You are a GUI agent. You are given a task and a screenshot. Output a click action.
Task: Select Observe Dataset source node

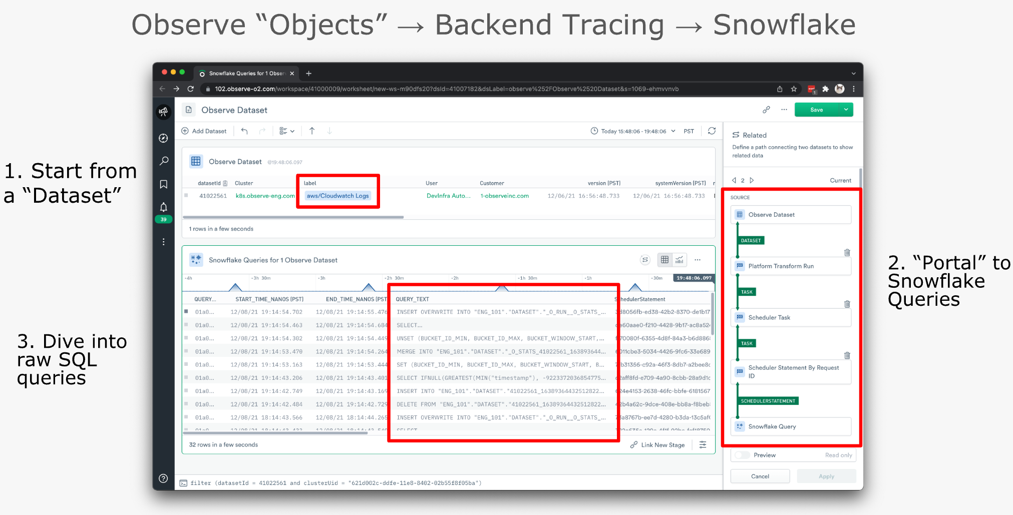coord(791,215)
